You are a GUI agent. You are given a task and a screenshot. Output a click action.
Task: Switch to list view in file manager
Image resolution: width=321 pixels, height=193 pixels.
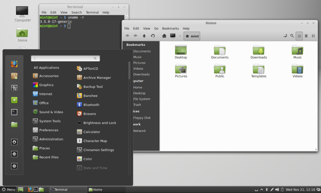306,36
